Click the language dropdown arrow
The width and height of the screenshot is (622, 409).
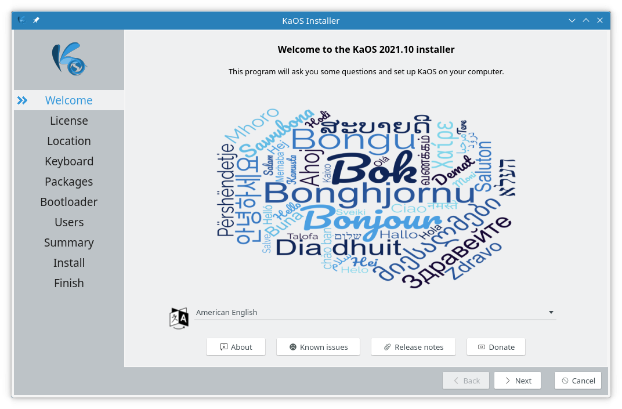click(551, 313)
